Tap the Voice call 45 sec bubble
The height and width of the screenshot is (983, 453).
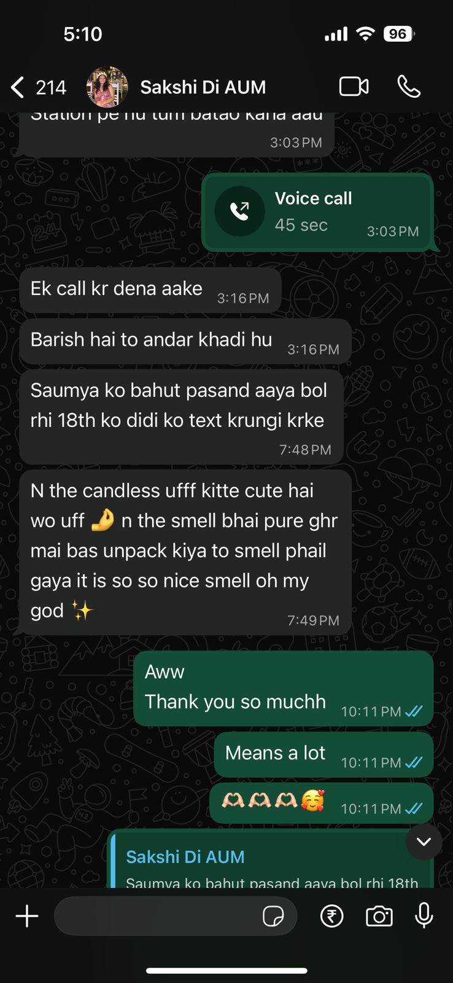click(317, 213)
